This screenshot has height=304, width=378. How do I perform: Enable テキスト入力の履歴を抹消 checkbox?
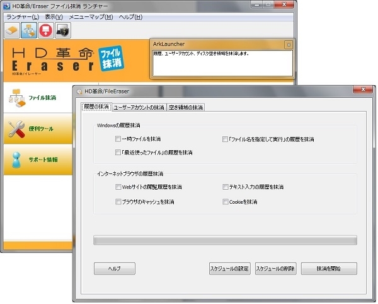[225, 187]
